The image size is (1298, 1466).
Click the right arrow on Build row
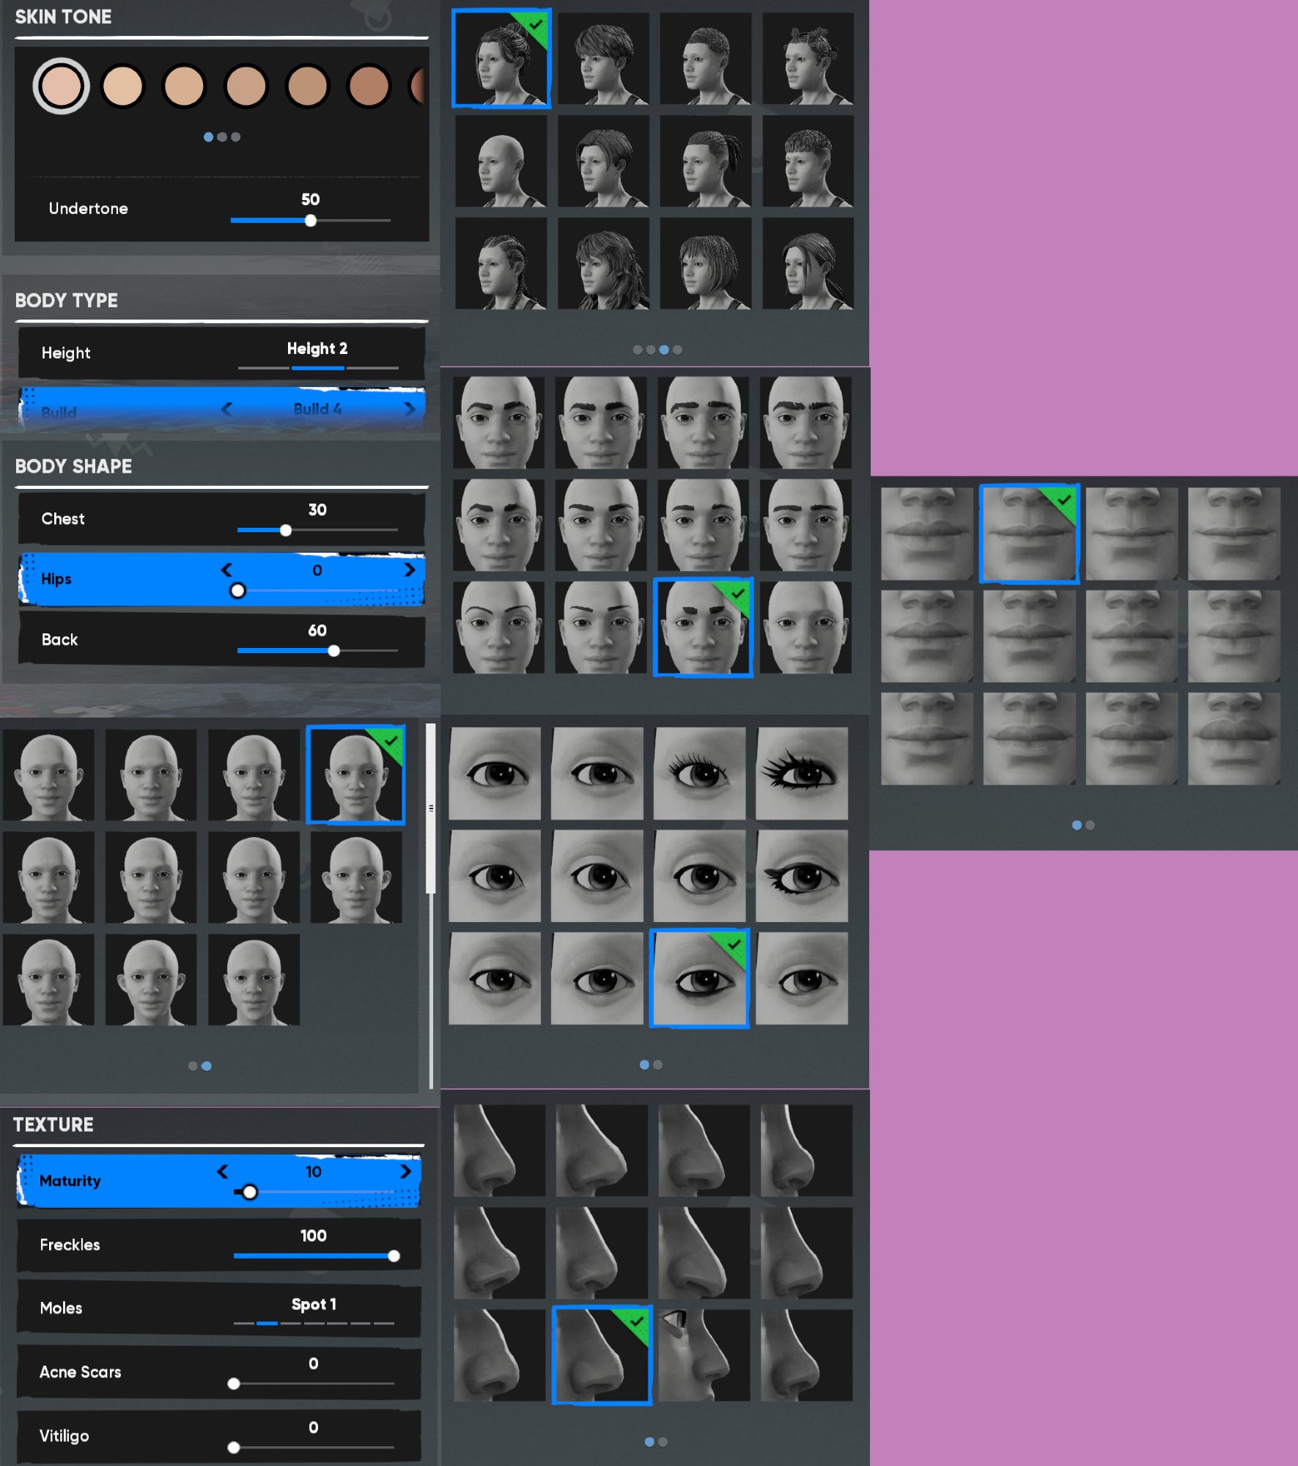(410, 409)
